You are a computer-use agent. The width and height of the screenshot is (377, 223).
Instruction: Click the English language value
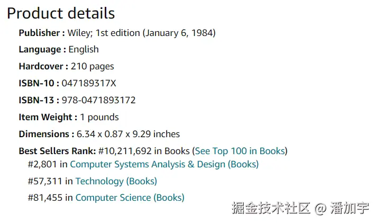[84, 50]
